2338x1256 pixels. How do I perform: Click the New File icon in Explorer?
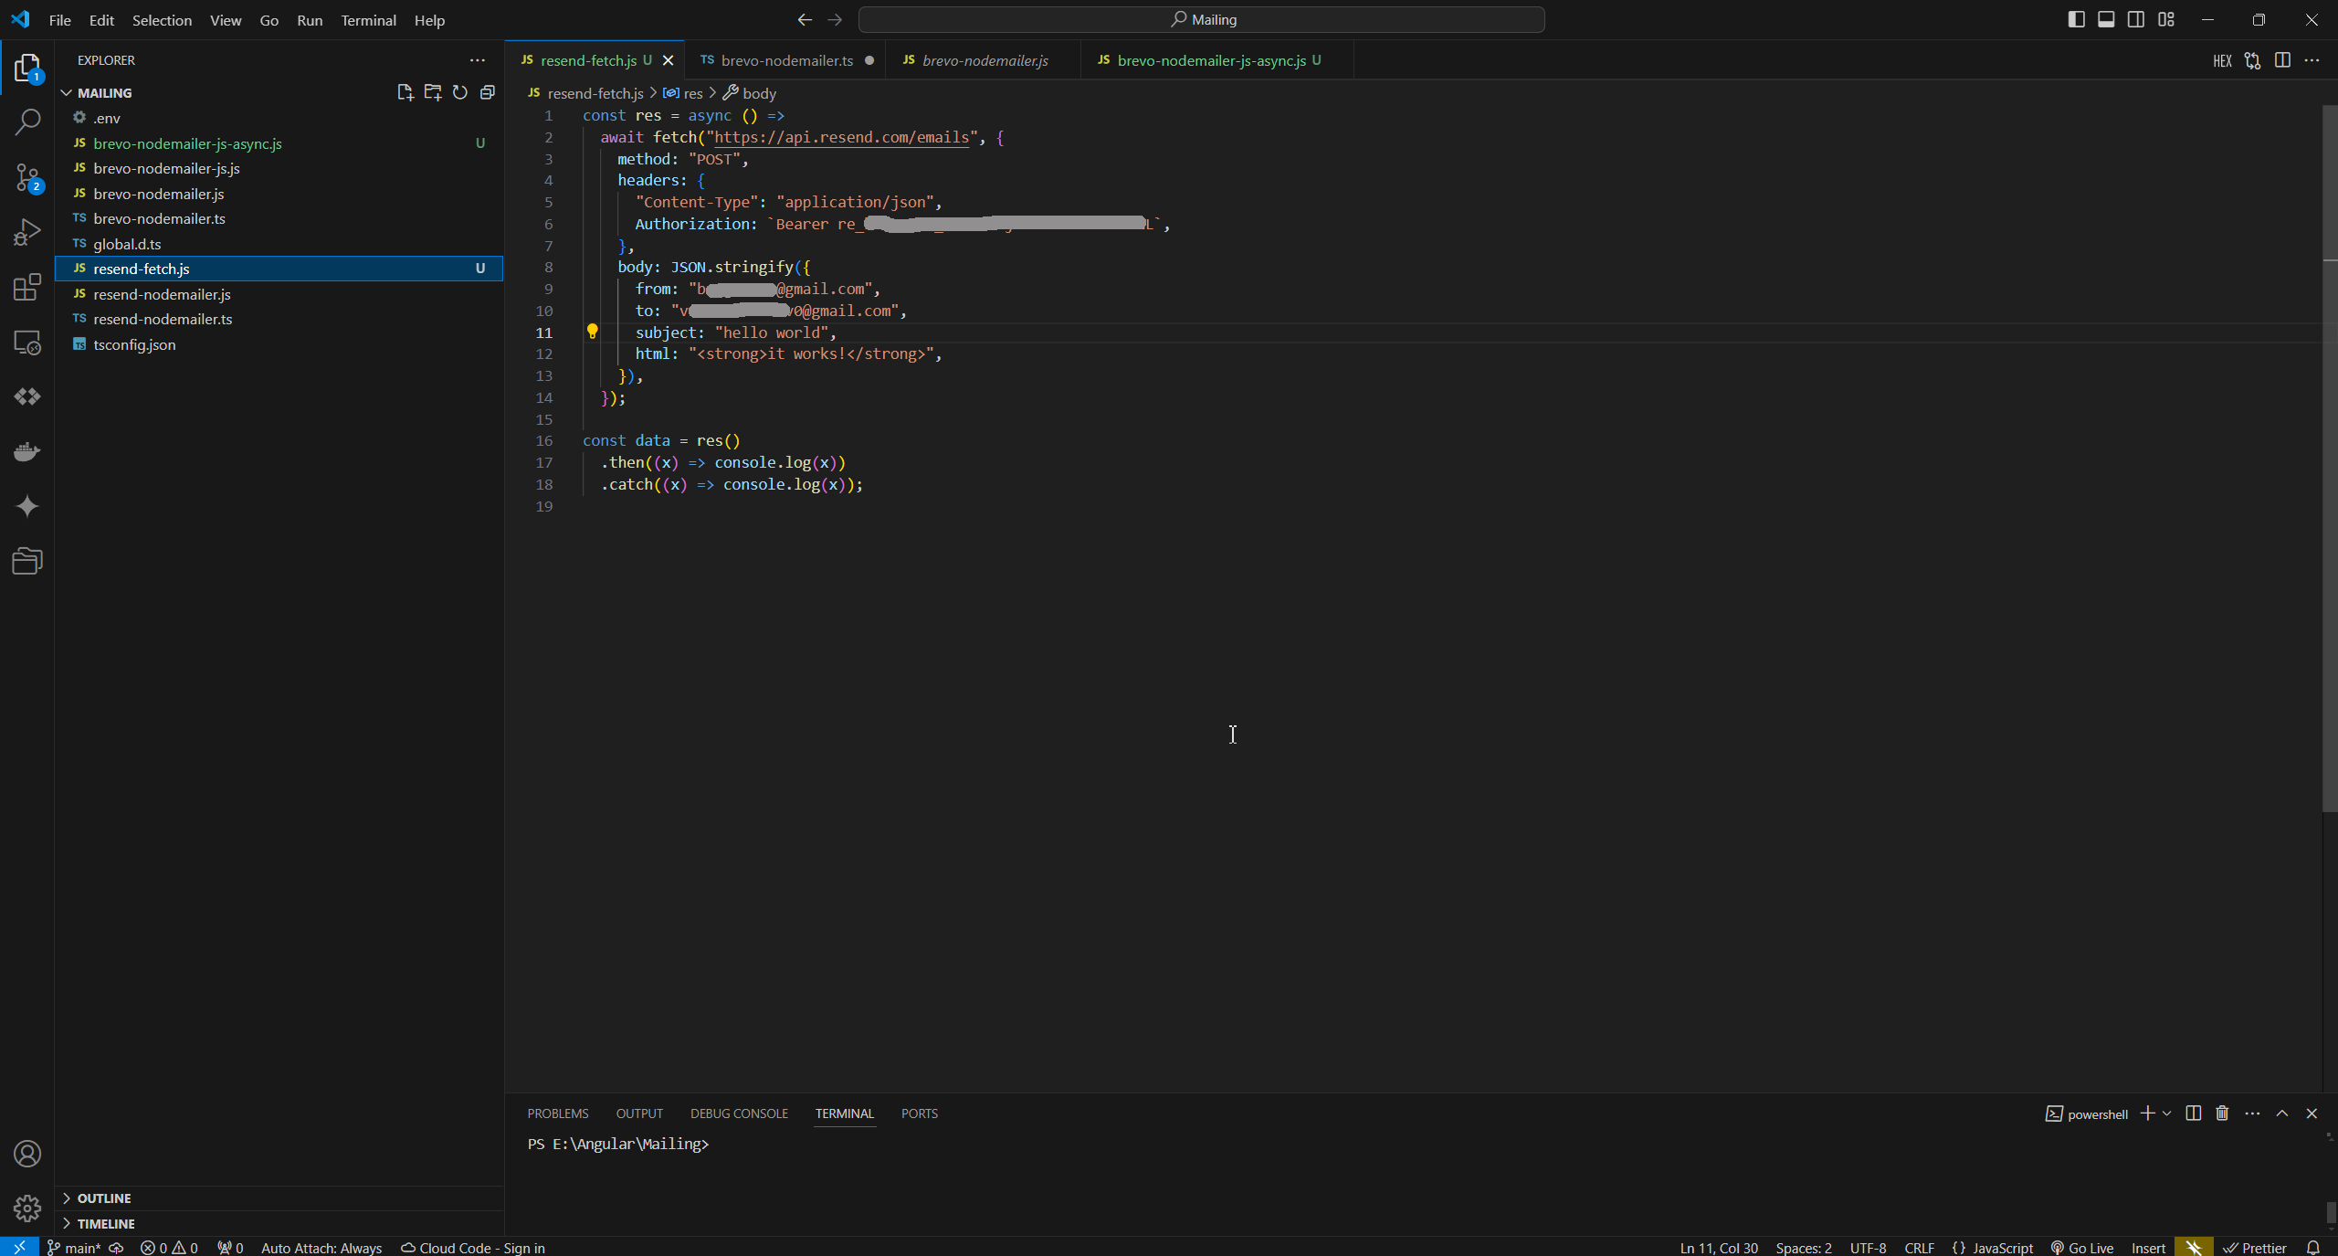(405, 92)
